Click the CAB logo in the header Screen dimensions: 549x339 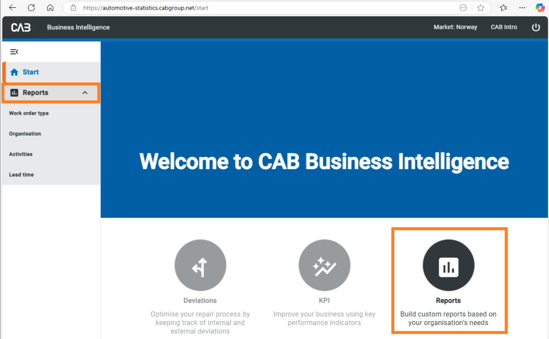click(21, 27)
